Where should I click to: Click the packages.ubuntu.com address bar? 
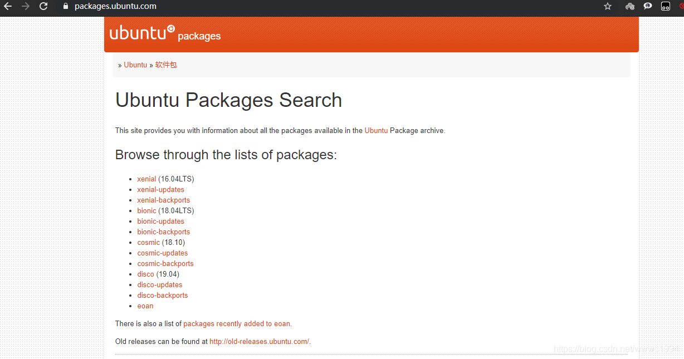(334, 7)
